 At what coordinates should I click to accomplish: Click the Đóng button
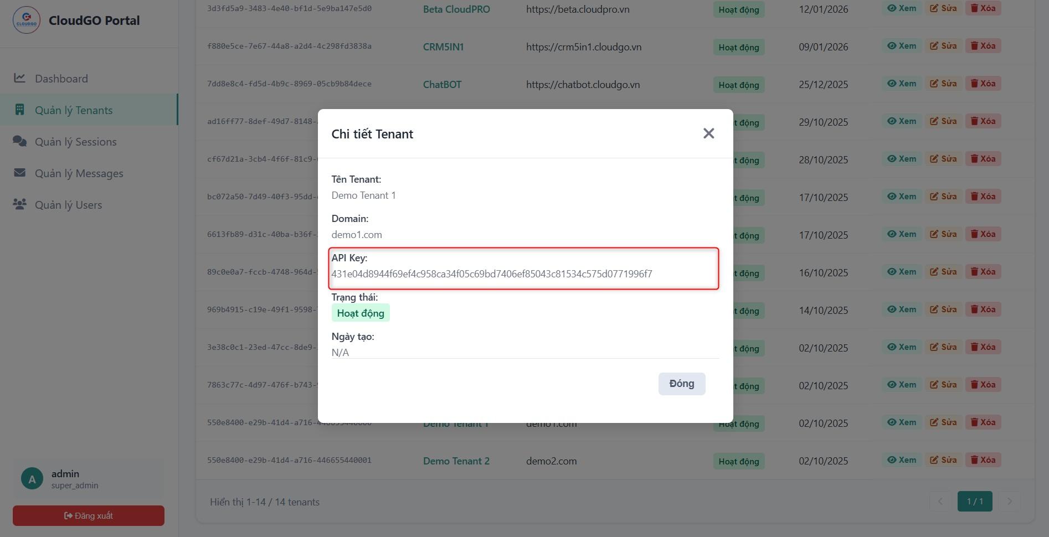click(x=681, y=384)
